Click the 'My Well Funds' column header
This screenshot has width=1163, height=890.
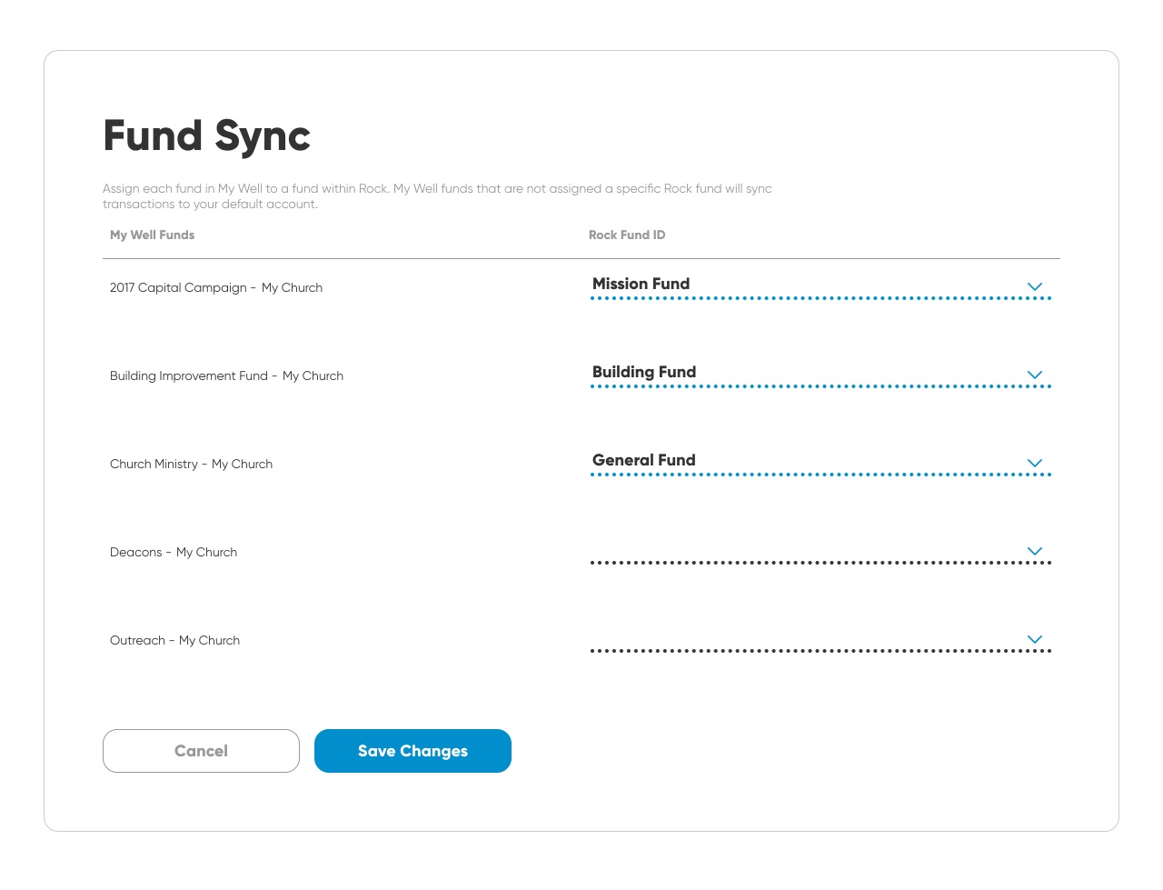(x=152, y=235)
